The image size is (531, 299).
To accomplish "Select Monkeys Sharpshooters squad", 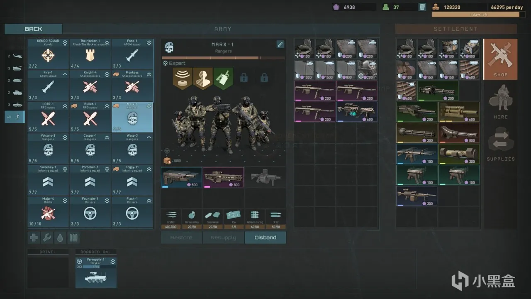I will point(132,86).
